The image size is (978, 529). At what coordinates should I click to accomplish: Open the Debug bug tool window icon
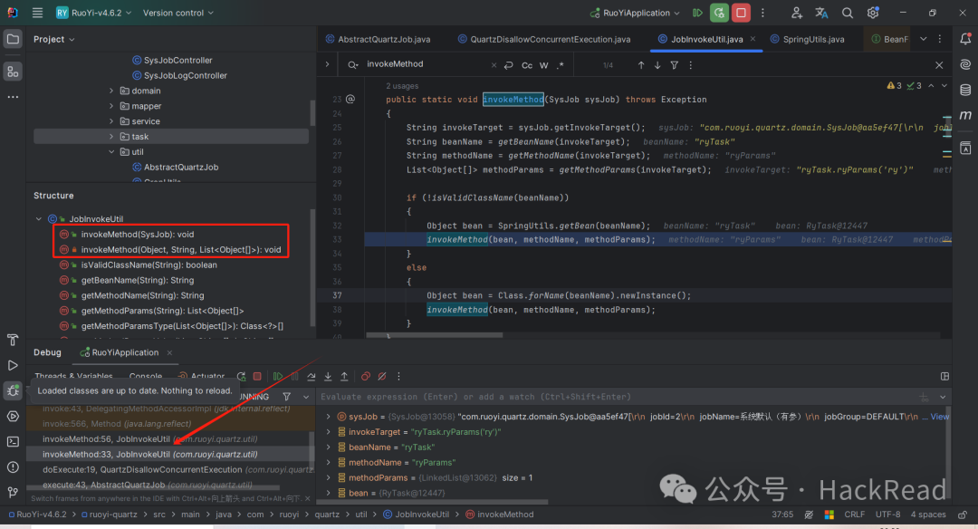pyautogui.click(x=13, y=390)
